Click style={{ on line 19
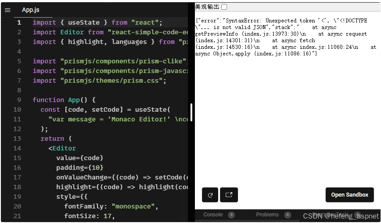Image resolution: width=381 pixels, height=223 pixels. click(72, 197)
